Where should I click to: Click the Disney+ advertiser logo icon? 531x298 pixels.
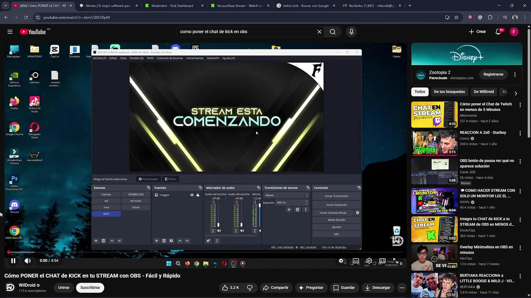[421, 75]
